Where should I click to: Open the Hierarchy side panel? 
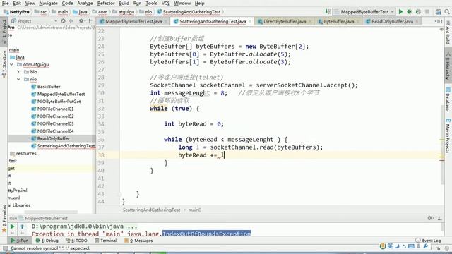(x=448, y=66)
